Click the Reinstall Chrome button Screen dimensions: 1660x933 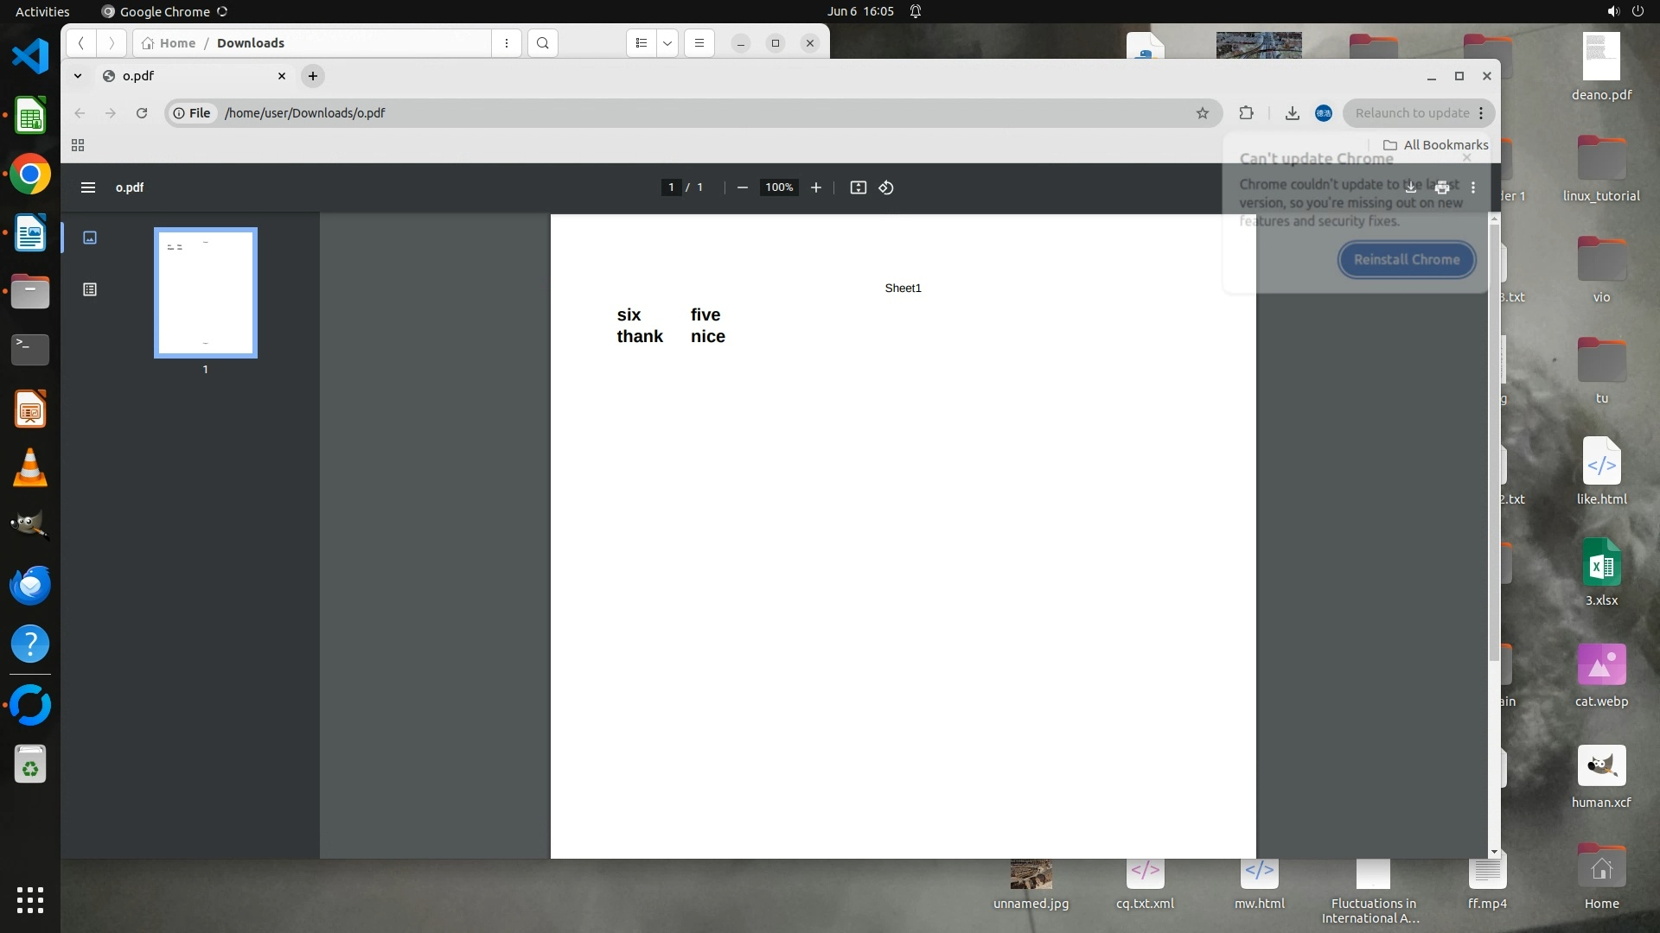tap(1407, 259)
